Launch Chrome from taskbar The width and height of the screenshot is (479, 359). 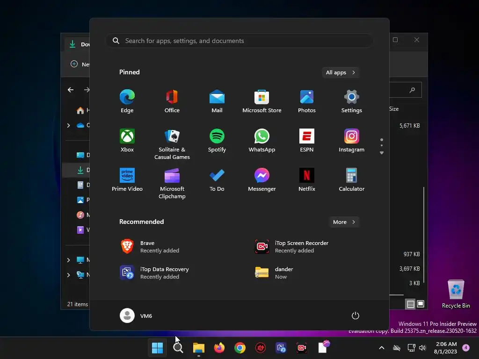pyautogui.click(x=240, y=348)
